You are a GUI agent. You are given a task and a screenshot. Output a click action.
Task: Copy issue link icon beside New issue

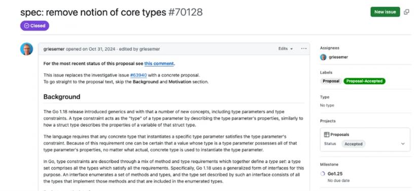[406, 12]
